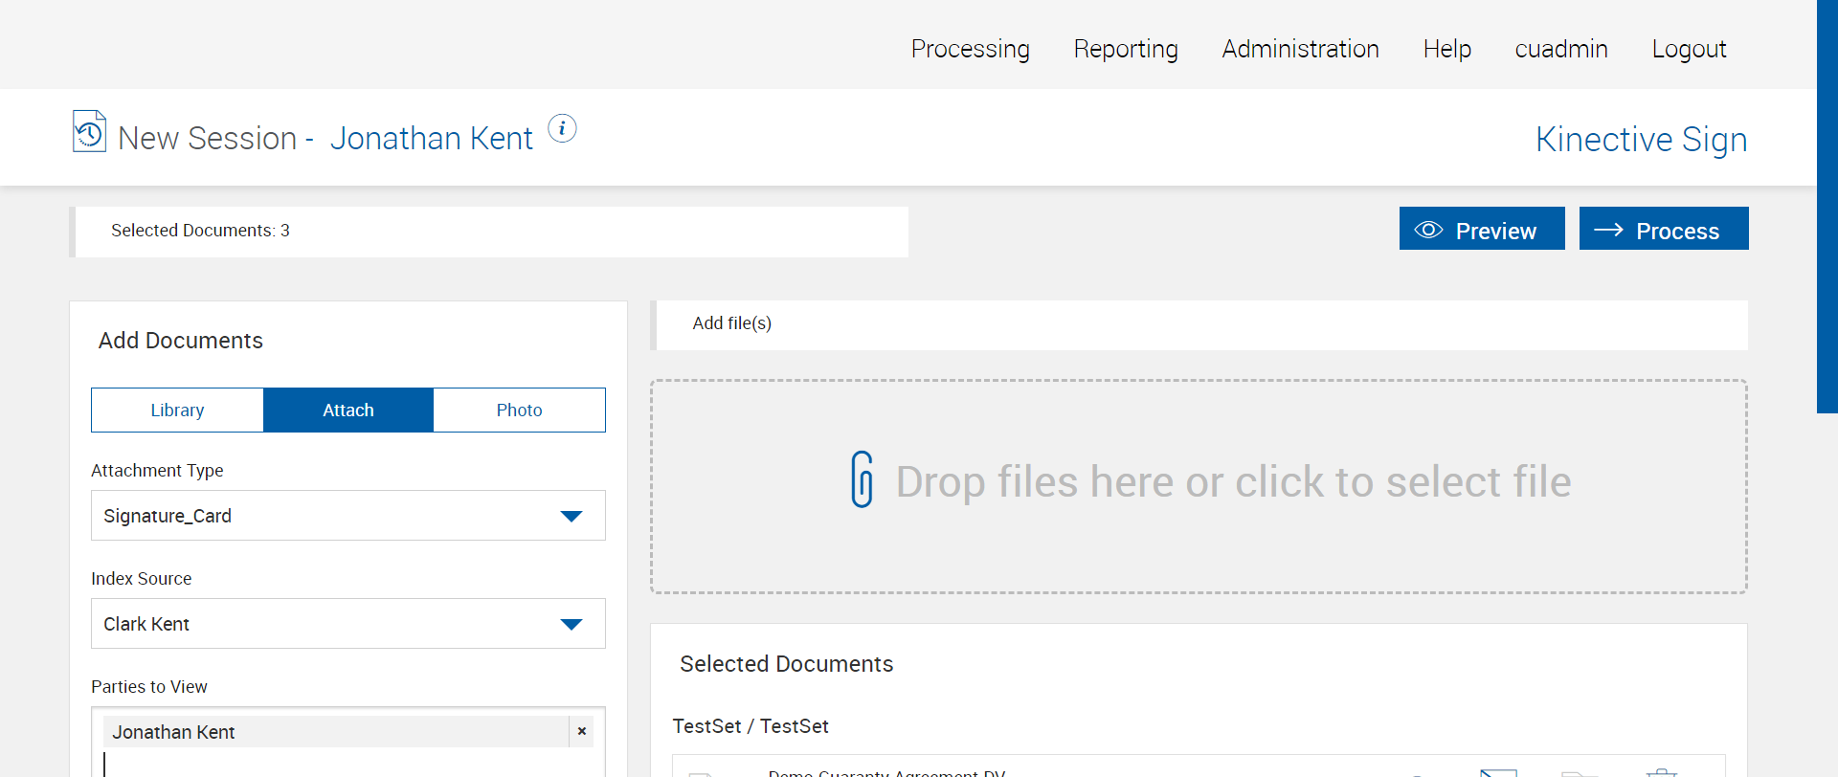Click the Jonathan Kent session name link

(431, 139)
